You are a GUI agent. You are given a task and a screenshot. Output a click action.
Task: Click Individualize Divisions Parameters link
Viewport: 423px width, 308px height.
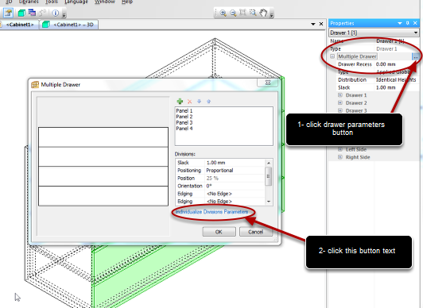(211, 212)
